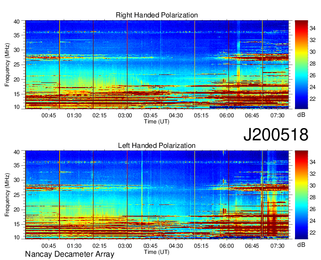Click the 03:00 time tick on Right Handed plot
This screenshot has width=321, height=260.
125,115
